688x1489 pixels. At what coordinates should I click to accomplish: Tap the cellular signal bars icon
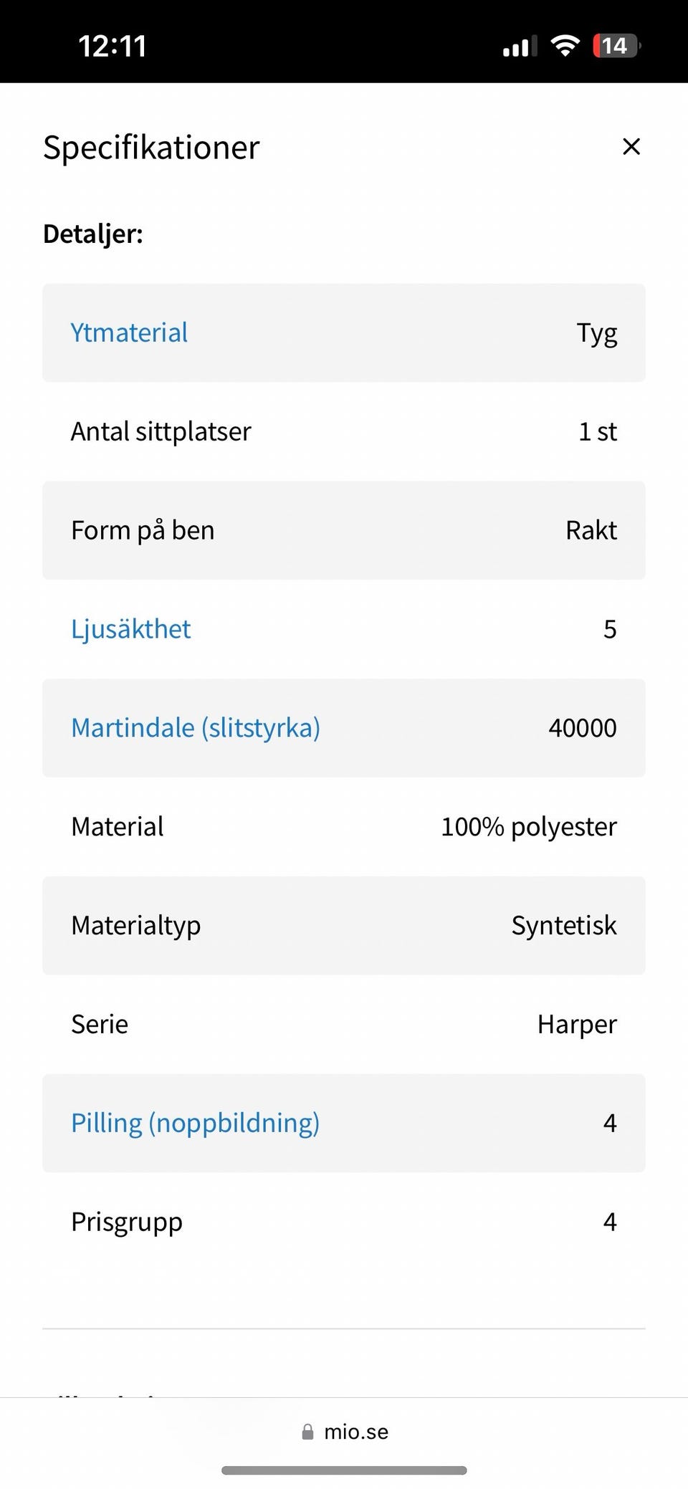tap(519, 47)
